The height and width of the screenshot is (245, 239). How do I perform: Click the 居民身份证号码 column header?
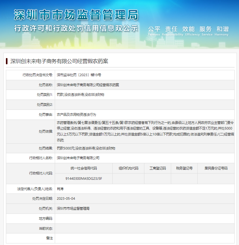(216, 168)
